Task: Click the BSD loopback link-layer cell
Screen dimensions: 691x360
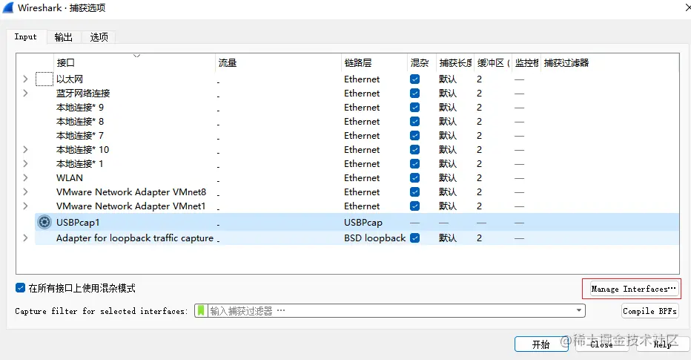Action: pyautogui.click(x=374, y=238)
